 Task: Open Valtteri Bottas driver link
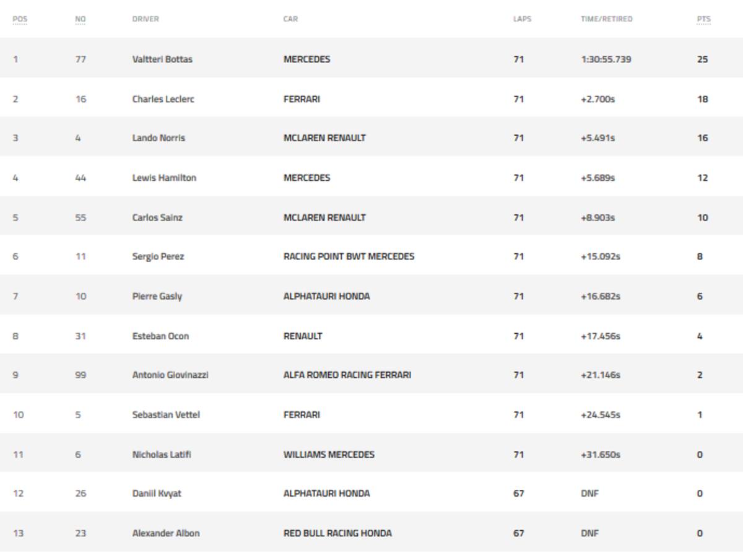[162, 59]
